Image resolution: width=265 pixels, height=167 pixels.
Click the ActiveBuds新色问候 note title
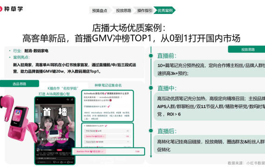pyautogui.click(x=106, y=93)
